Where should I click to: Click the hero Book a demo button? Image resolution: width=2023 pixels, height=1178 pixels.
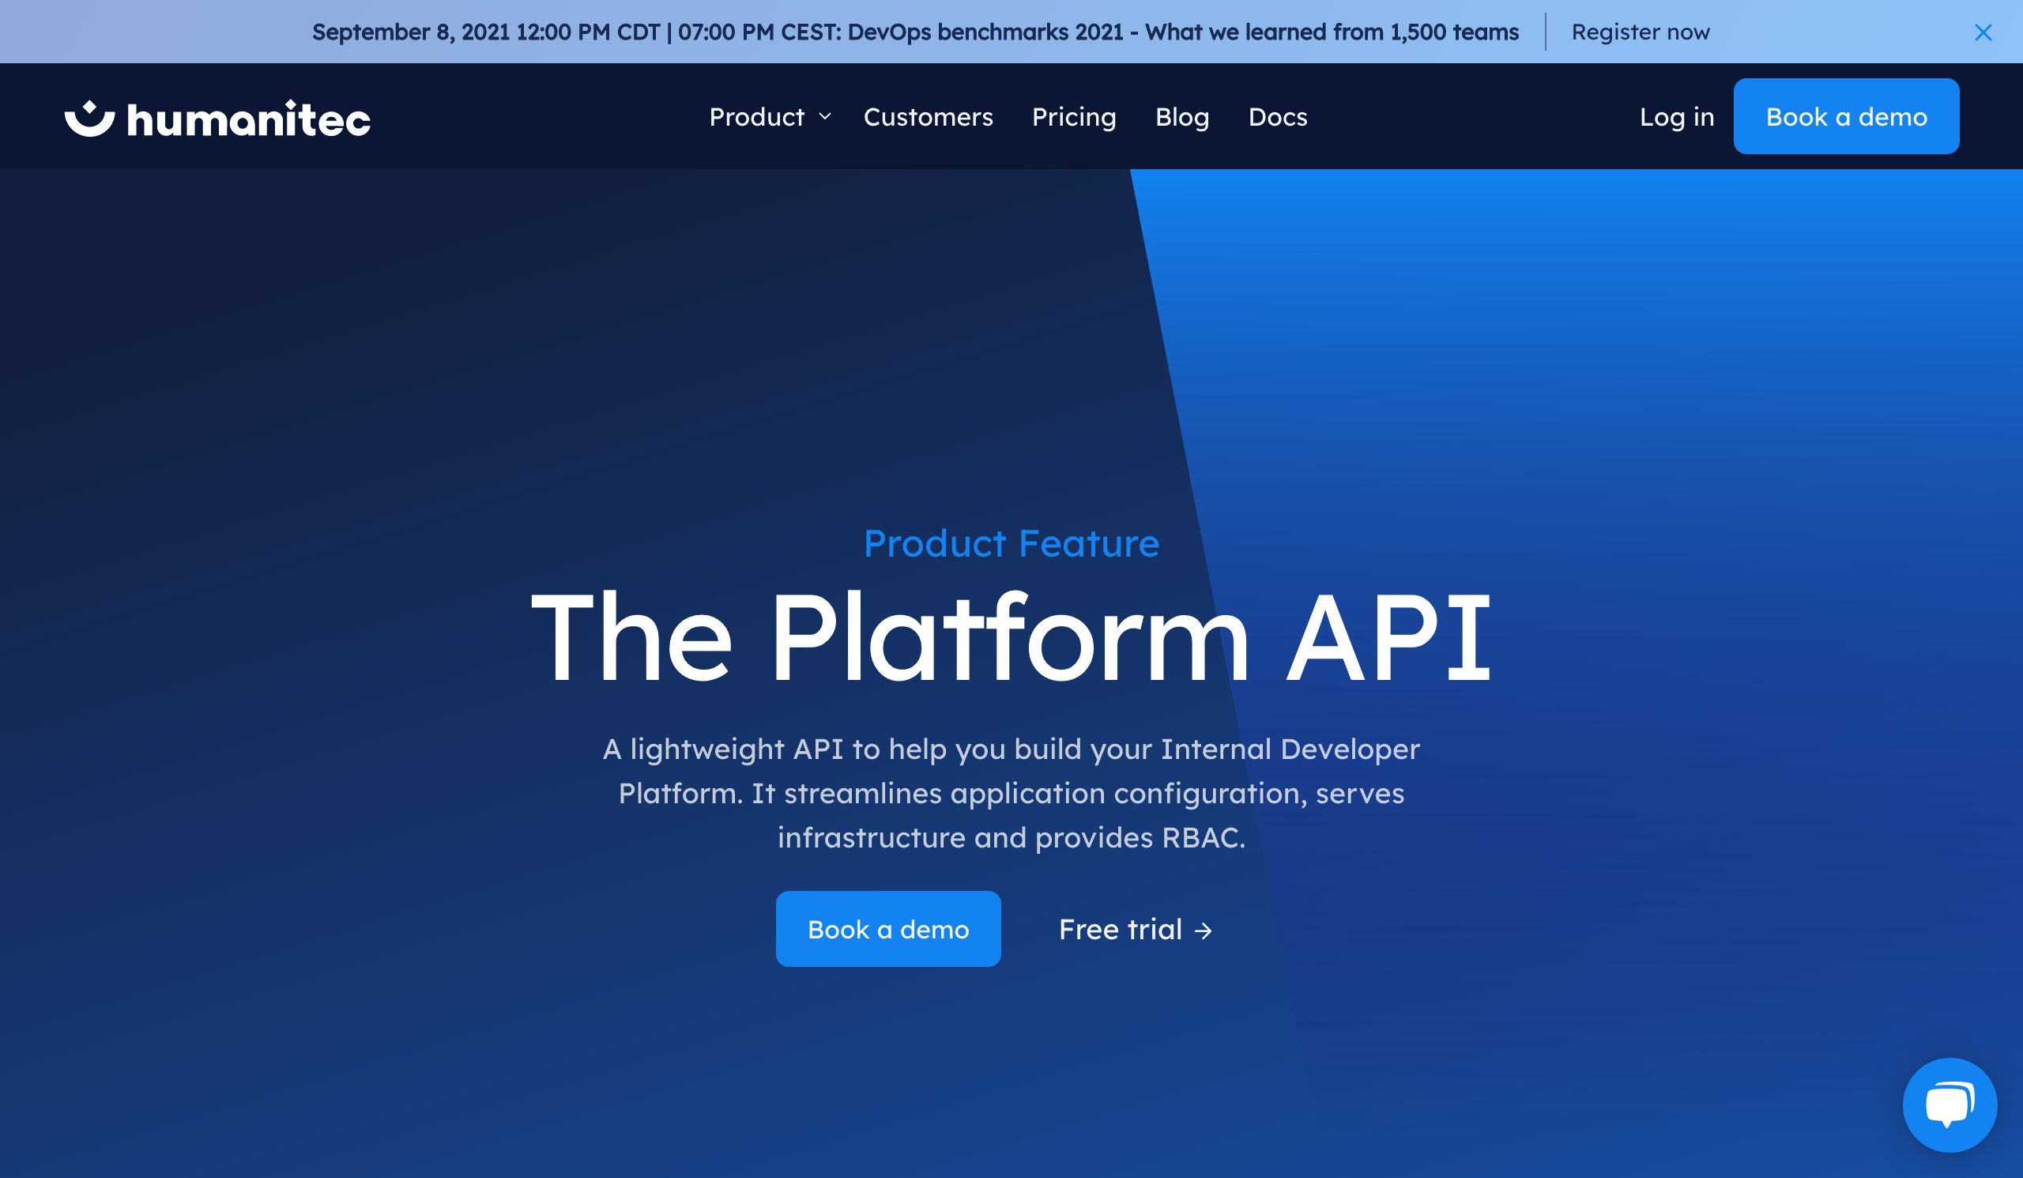(x=888, y=928)
